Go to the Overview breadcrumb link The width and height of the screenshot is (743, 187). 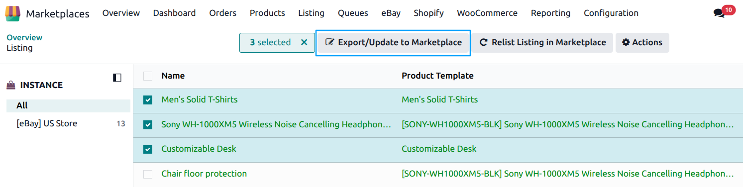24,37
